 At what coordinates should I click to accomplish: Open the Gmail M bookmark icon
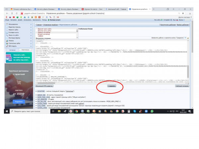click(x=58, y=17)
